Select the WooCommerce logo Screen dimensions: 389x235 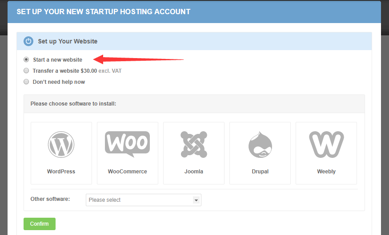[x=127, y=144]
